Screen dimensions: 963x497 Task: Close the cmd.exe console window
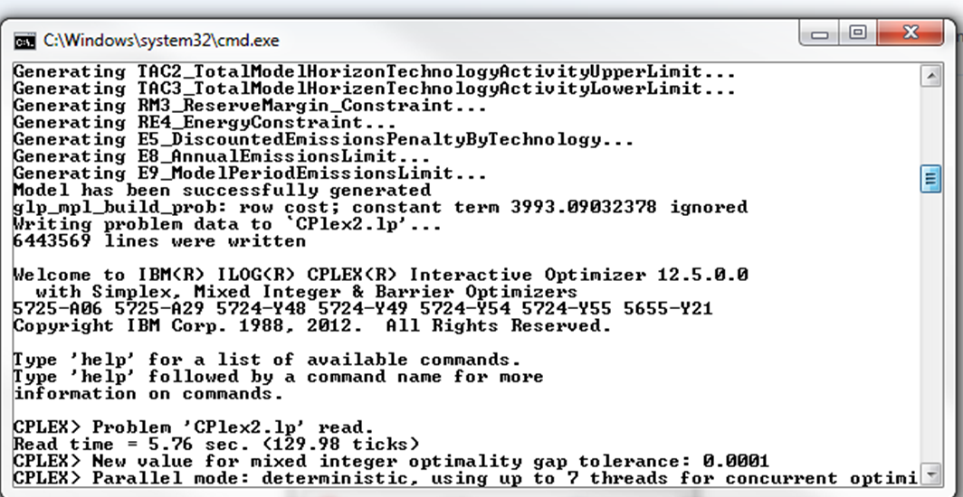[x=911, y=33]
